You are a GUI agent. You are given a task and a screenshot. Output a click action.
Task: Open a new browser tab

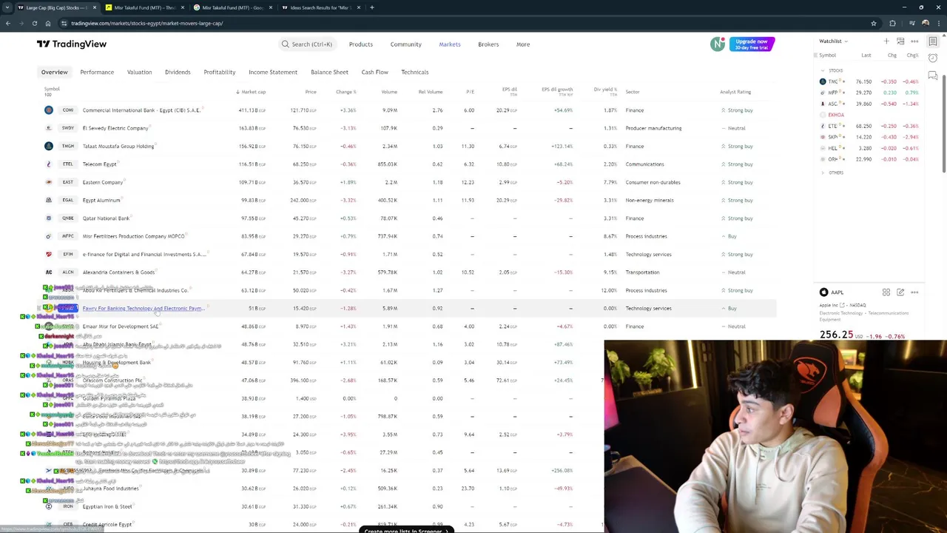[x=372, y=7]
